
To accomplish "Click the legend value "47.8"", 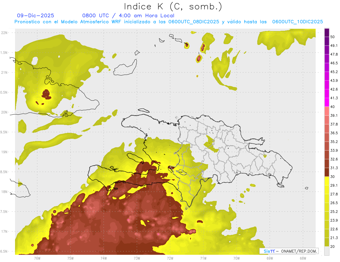I will pos(334,54).
